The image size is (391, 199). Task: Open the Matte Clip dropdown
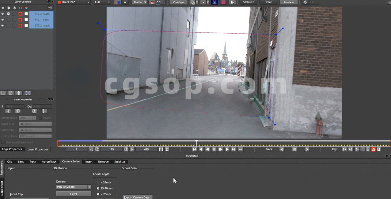click(35, 130)
